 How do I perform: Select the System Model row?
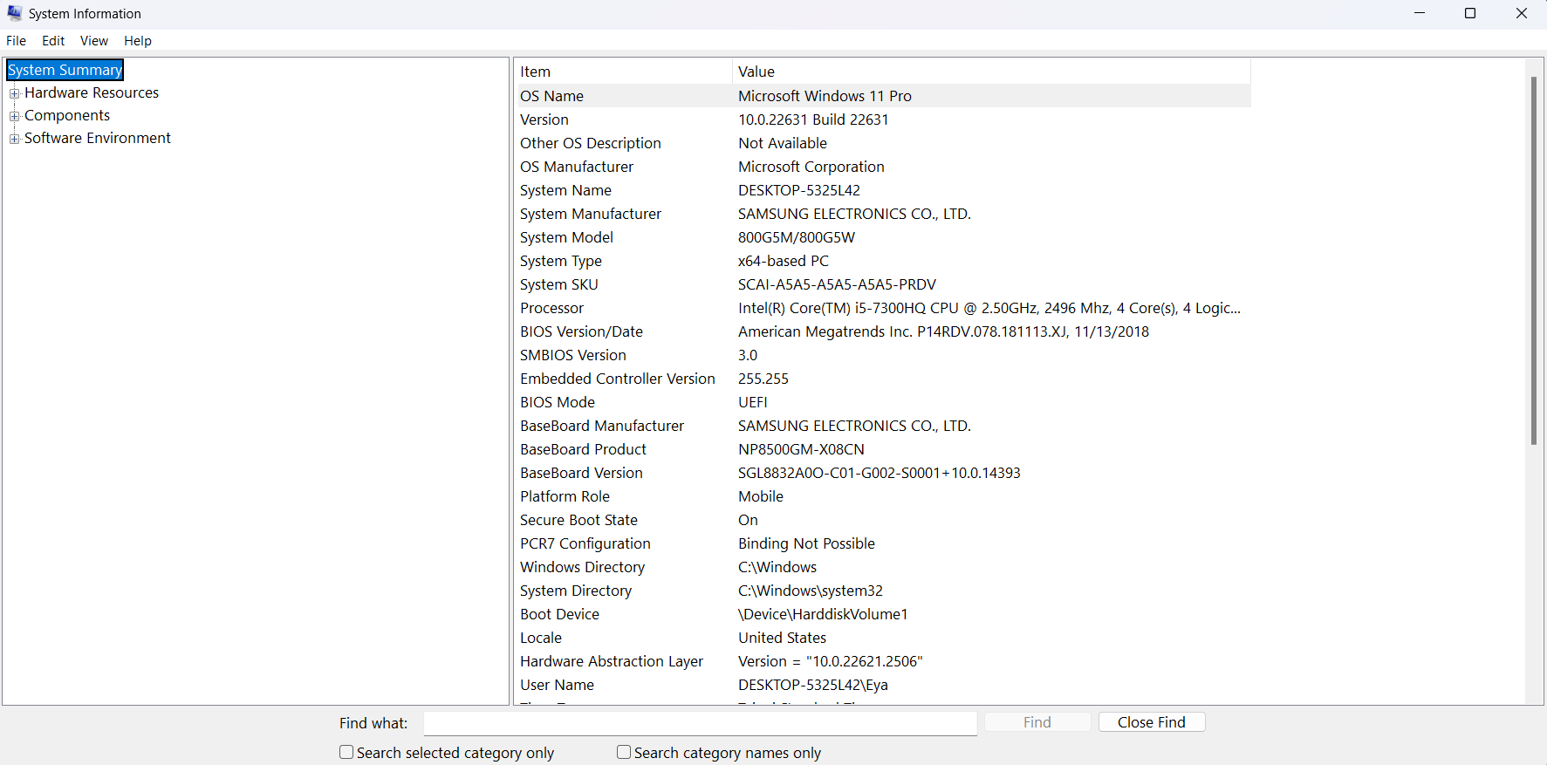click(882, 237)
